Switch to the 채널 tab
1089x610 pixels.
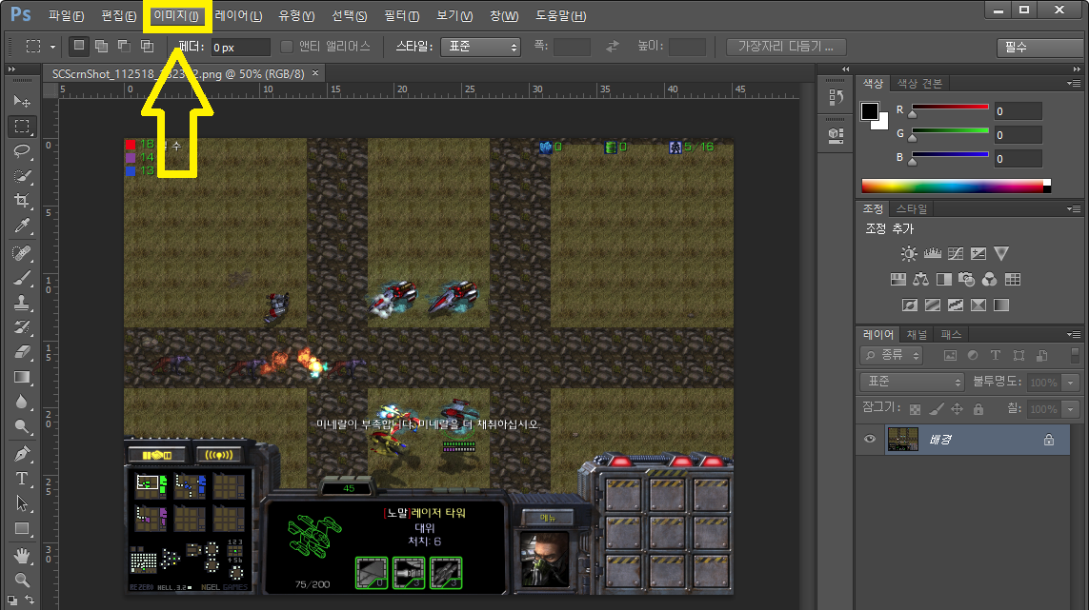(x=916, y=334)
